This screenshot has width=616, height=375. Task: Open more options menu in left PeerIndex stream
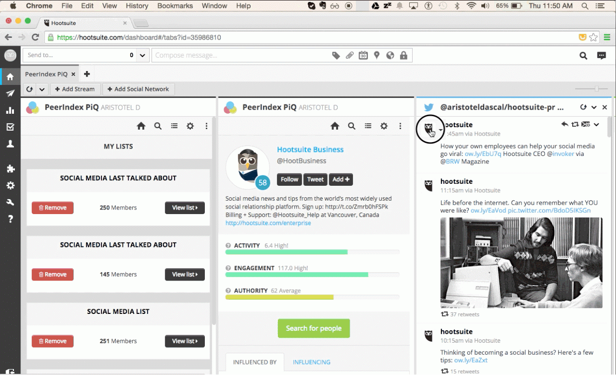pyautogui.click(x=206, y=126)
